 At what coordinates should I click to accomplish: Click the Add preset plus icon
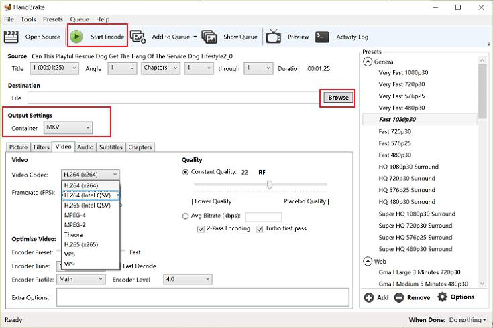369,297
